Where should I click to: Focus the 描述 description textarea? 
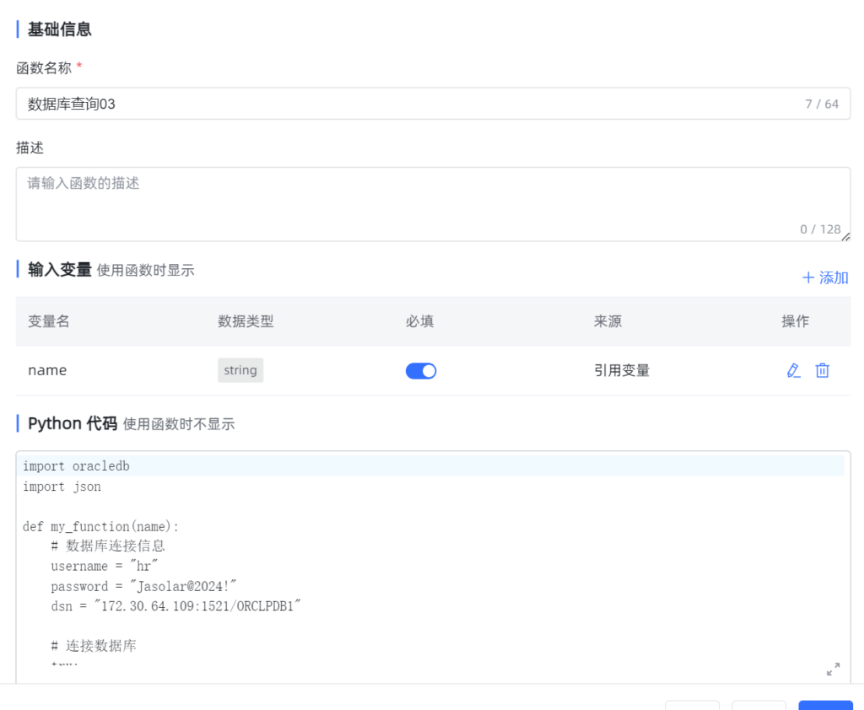coord(405,202)
